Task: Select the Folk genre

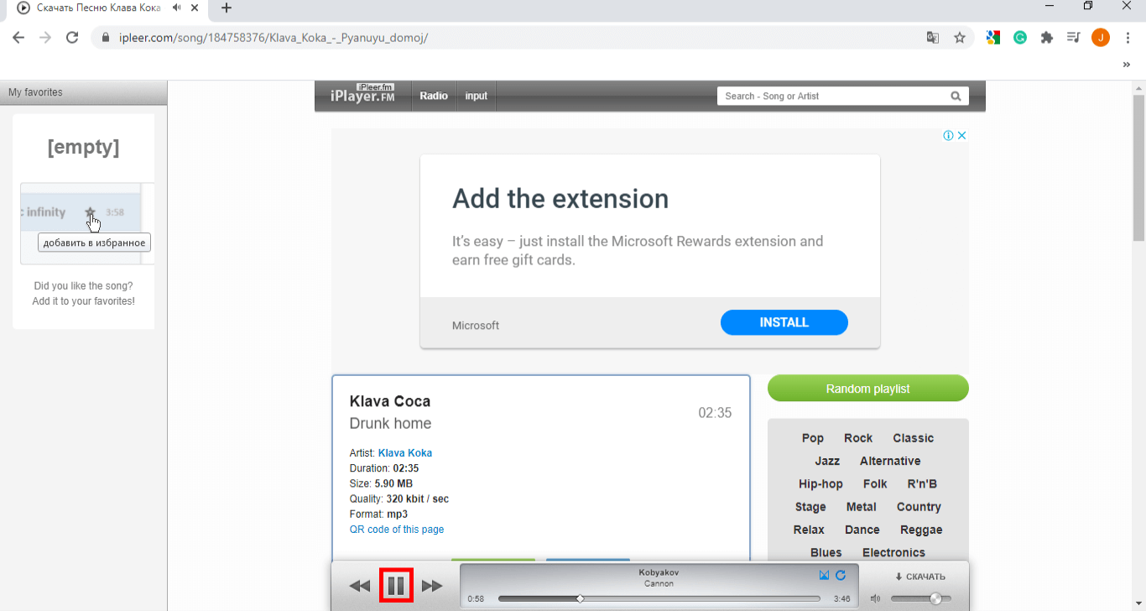Action: pos(875,484)
